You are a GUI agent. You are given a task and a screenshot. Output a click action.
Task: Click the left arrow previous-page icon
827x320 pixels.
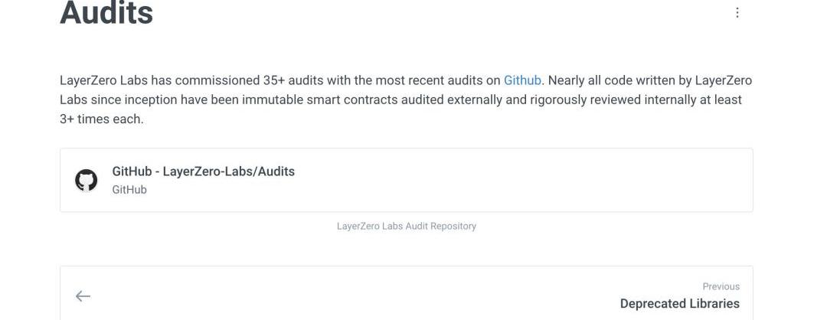click(83, 296)
